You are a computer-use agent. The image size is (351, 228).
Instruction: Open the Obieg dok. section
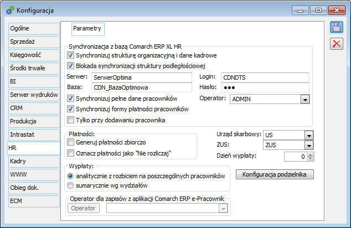(x=34, y=188)
